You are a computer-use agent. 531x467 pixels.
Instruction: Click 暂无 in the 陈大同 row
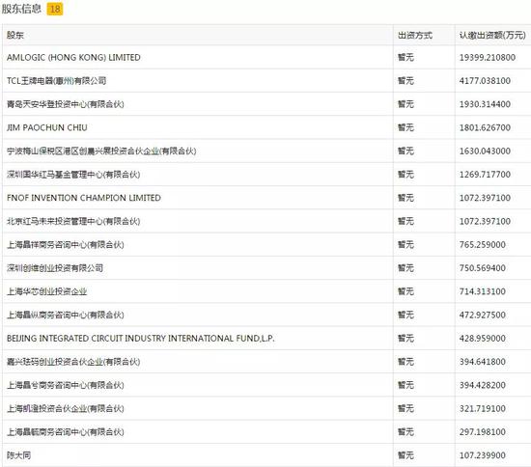click(x=405, y=455)
